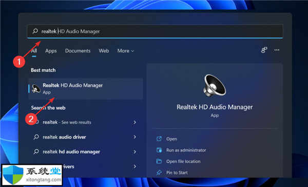The image size is (308, 187).
Task: Expand chevron for 'realtek audio driver'
Action: [134, 137]
